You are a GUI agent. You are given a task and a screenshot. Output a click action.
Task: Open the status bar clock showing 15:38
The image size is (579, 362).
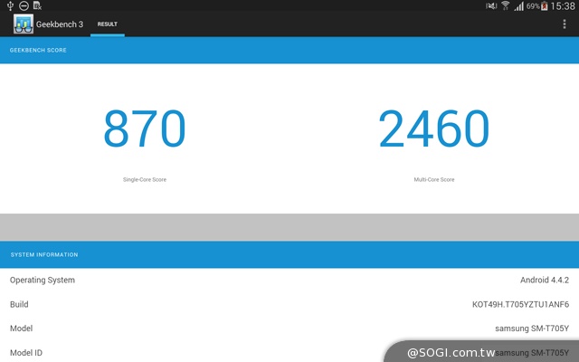[565, 6]
